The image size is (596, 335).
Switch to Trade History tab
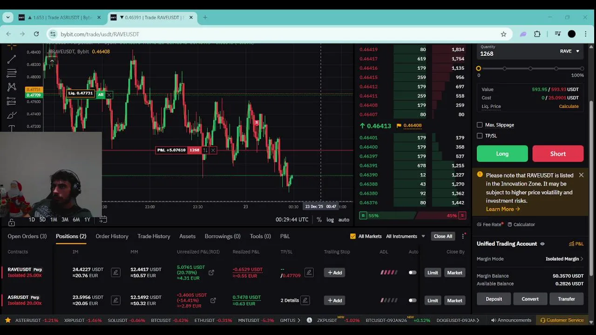154,236
